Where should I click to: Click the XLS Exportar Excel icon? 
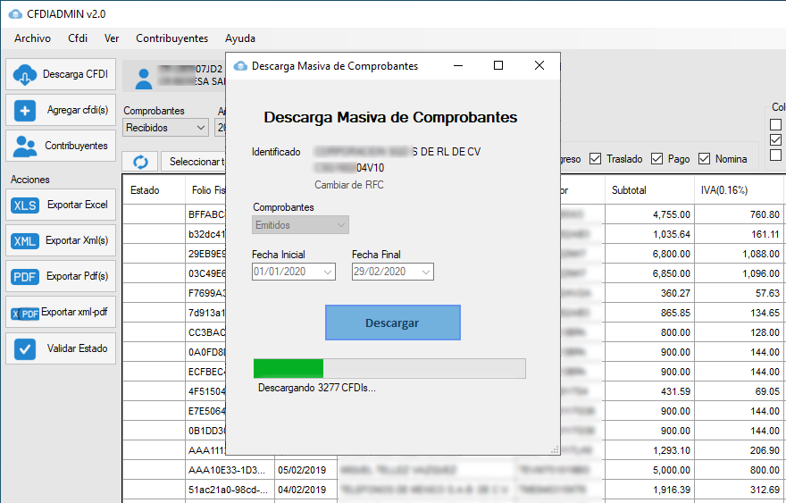coord(24,205)
